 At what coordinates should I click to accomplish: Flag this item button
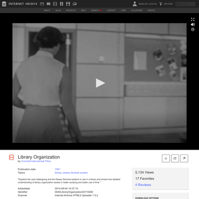click(x=184, y=158)
